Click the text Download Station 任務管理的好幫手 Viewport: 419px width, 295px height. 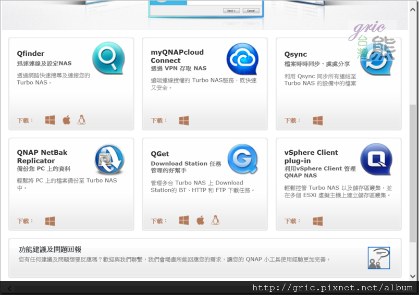(x=186, y=167)
